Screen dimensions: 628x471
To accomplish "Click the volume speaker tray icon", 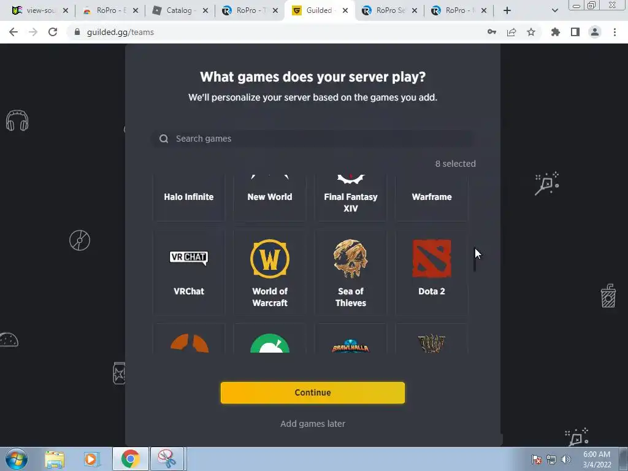I will tap(566, 459).
